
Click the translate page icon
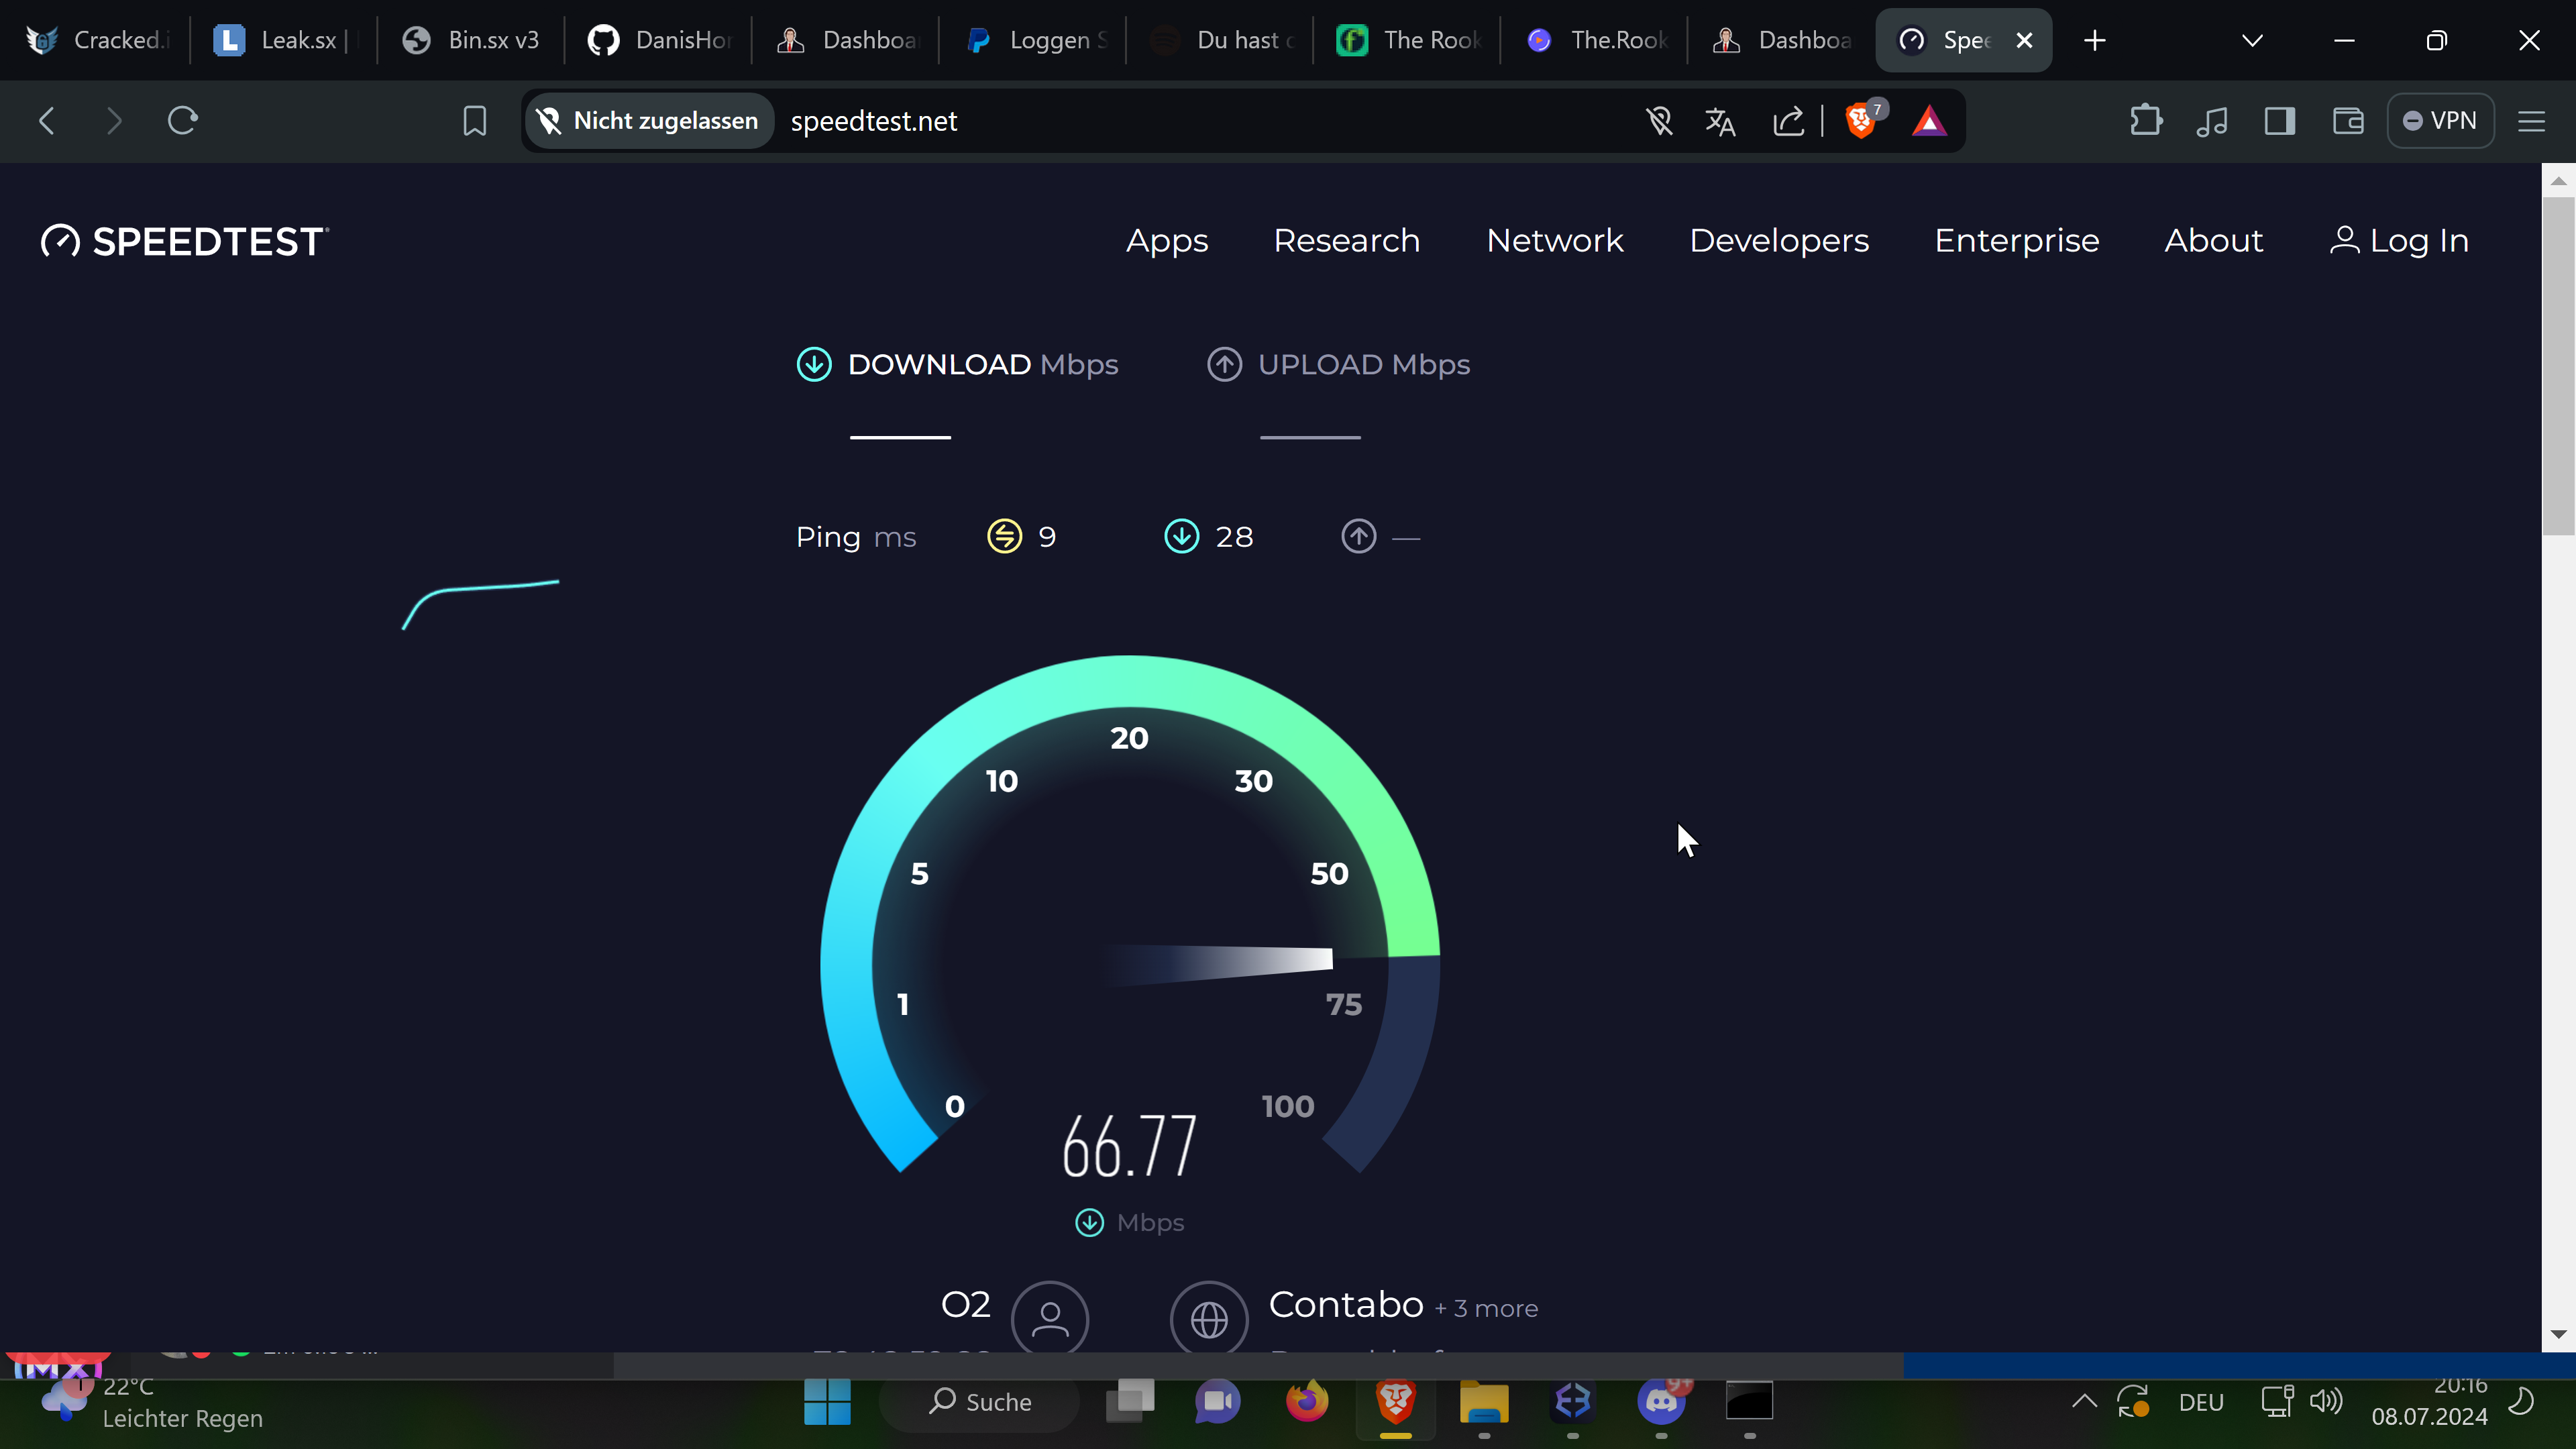click(x=1720, y=121)
